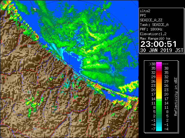185x138 pixels.
Task: Pick the magenta >38 dBZ color swatch
Action: point(159,64)
